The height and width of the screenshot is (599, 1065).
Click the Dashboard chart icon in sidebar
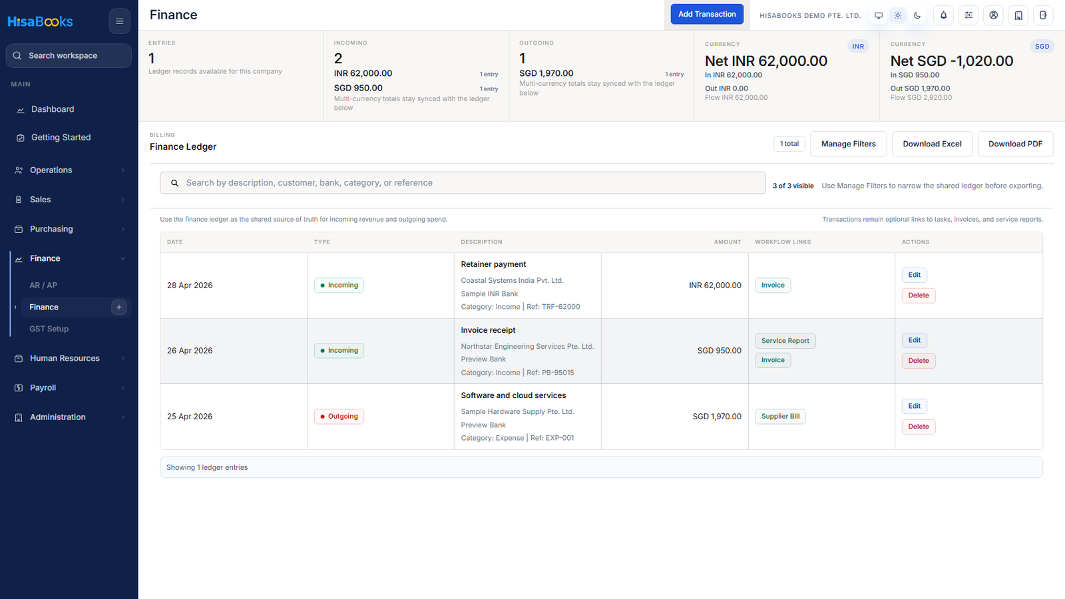(20, 110)
